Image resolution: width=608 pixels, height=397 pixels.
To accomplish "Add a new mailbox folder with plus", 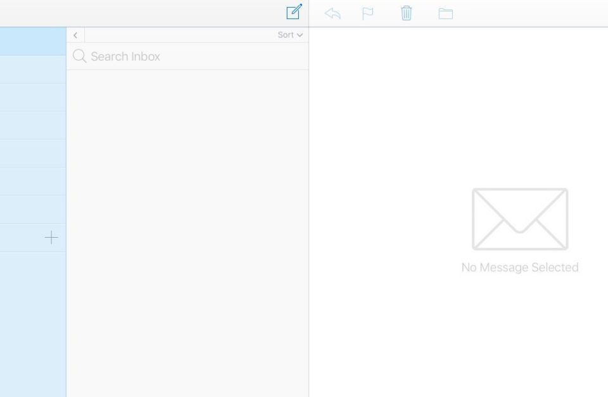I will tap(51, 238).
